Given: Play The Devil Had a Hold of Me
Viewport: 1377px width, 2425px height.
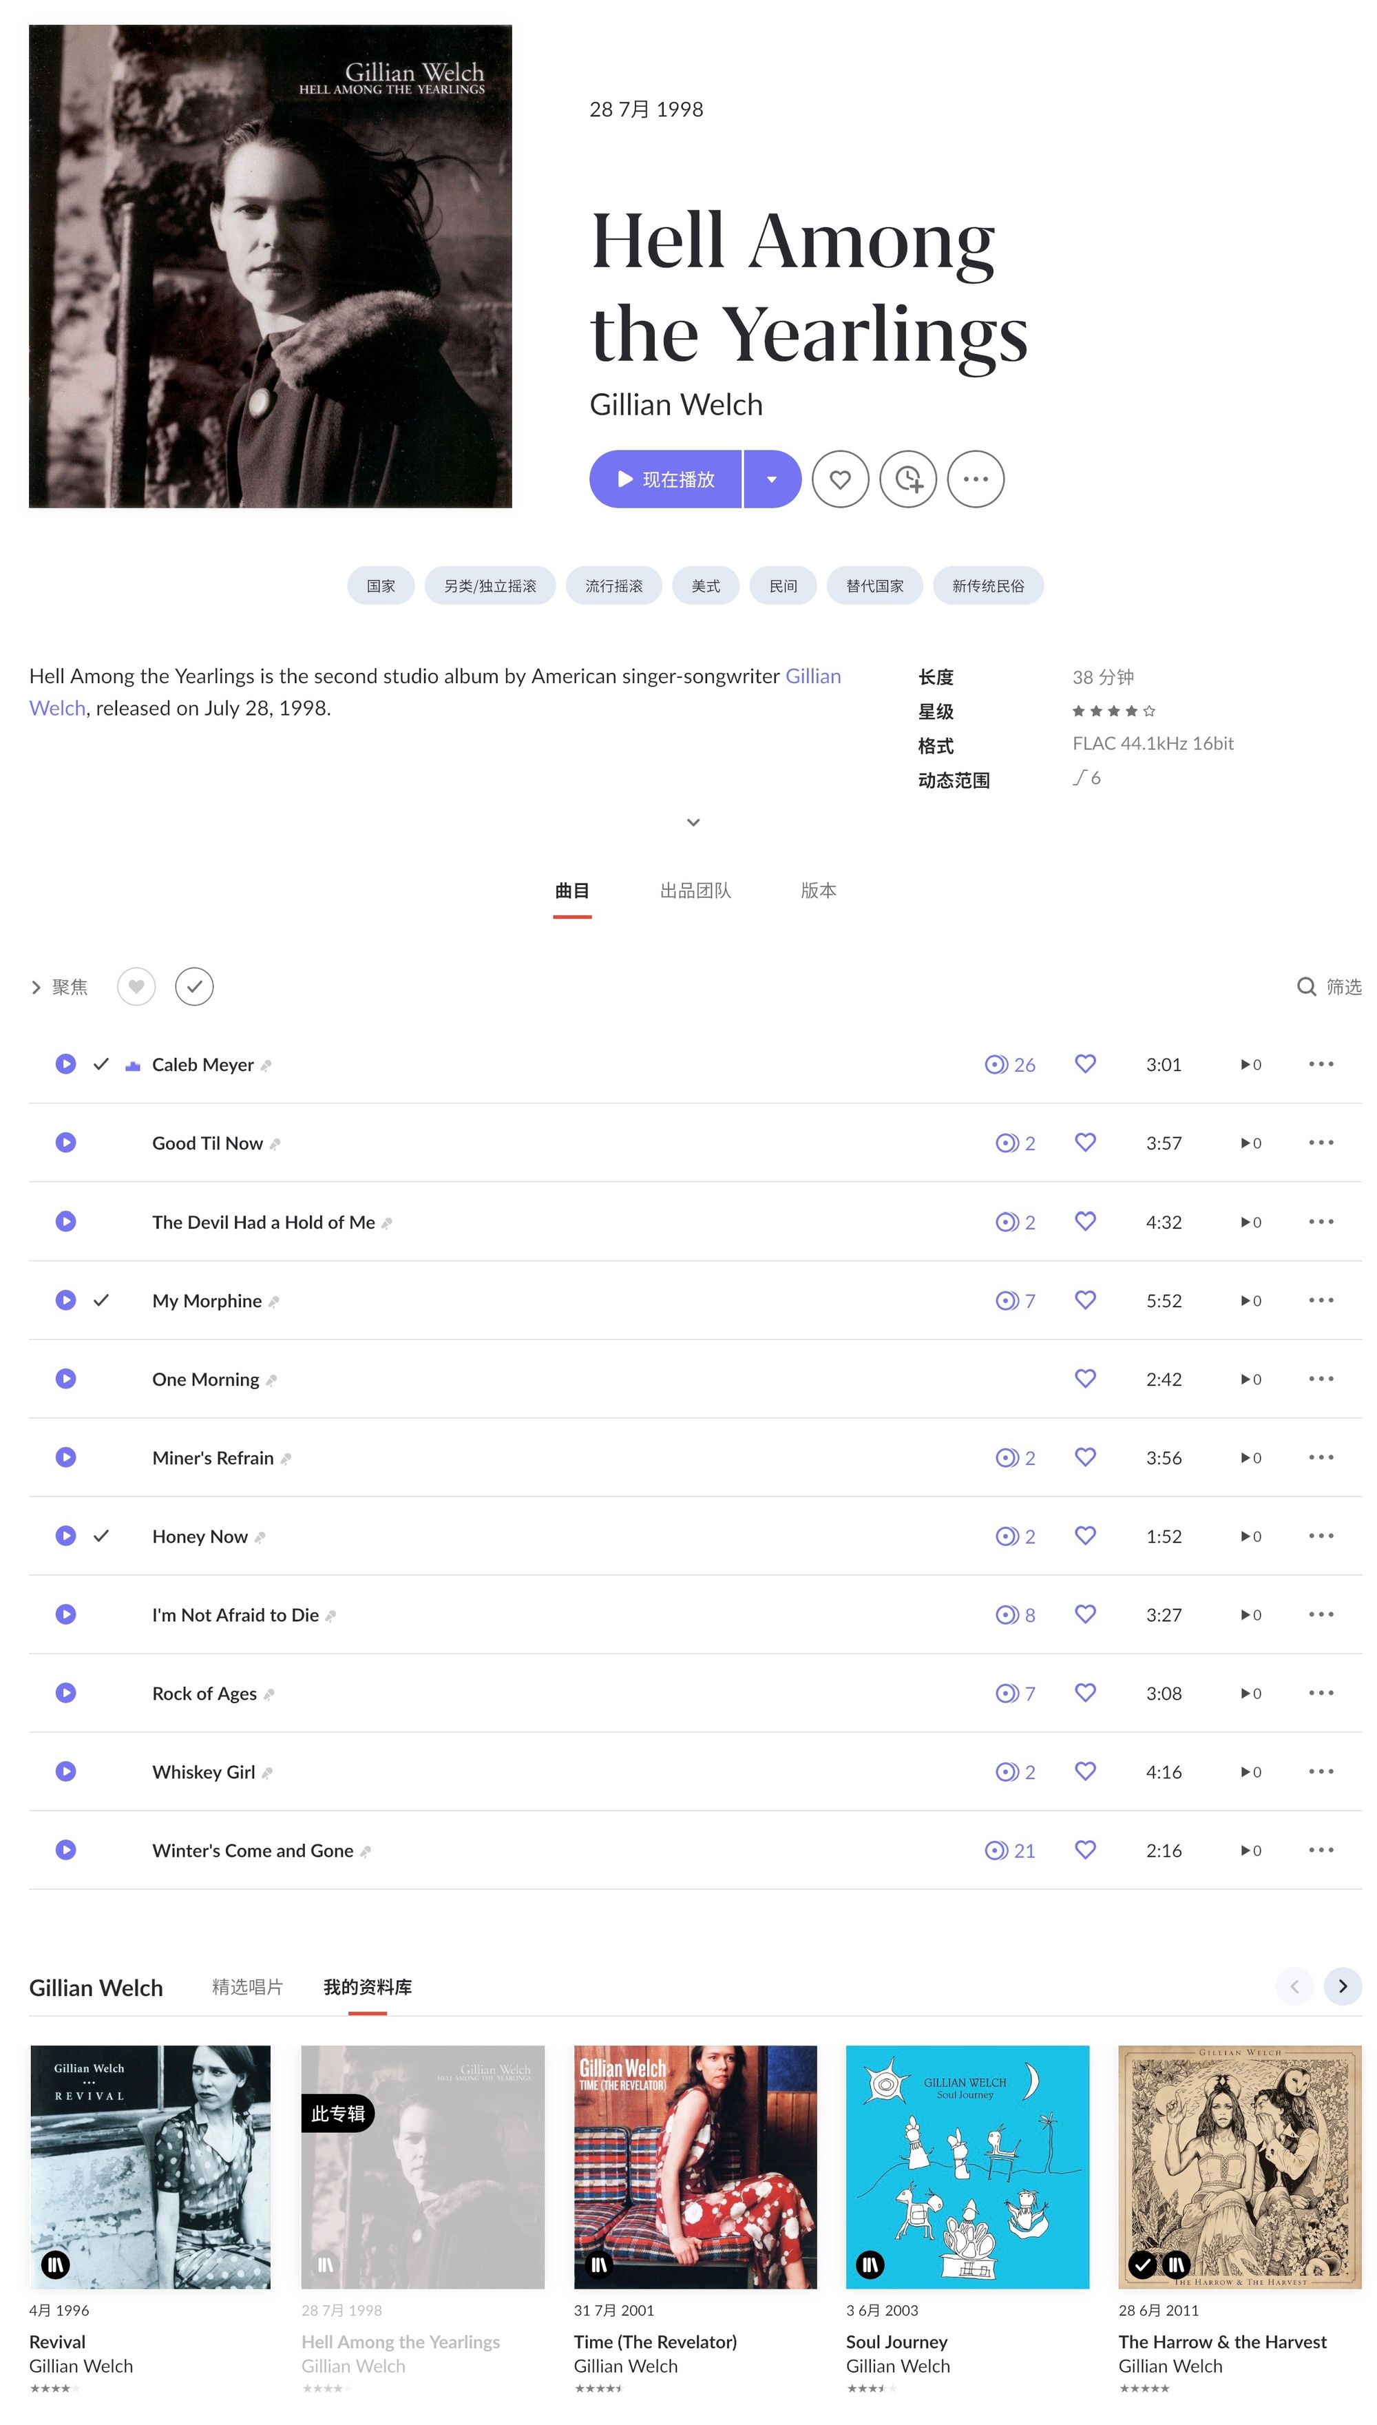Looking at the screenshot, I should click(65, 1221).
